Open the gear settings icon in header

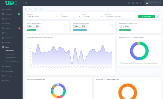(137, 3)
